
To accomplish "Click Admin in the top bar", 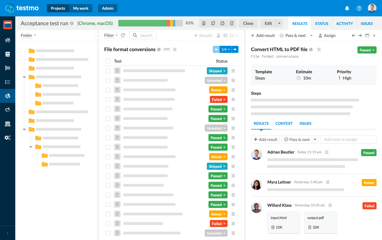I will (x=107, y=8).
